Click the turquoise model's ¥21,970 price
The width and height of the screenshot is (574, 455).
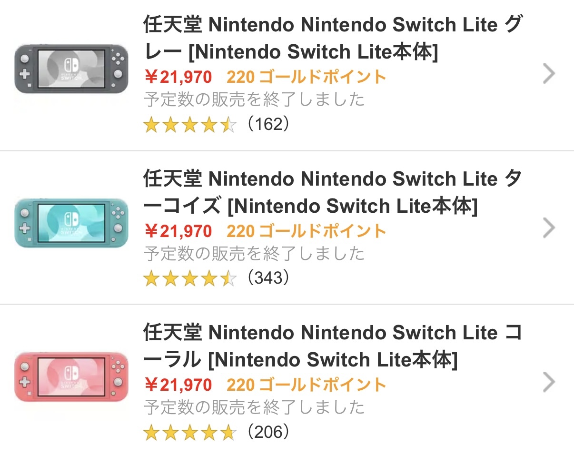[178, 231]
